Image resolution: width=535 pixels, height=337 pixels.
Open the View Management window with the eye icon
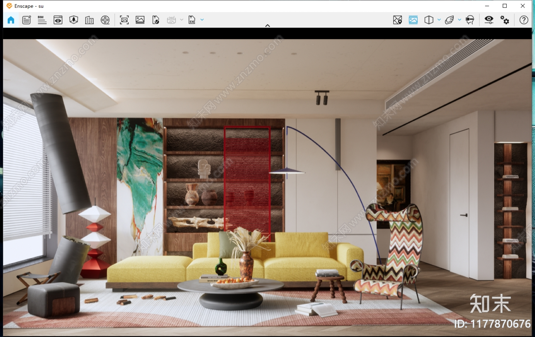[58, 20]
